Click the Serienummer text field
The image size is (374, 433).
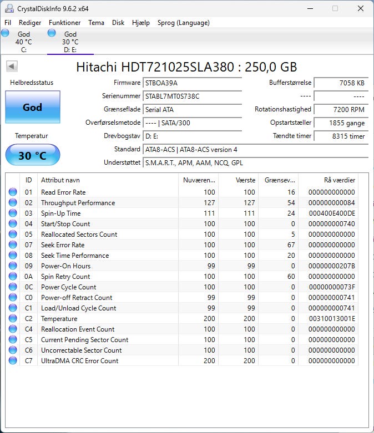(x=192, y=96)
